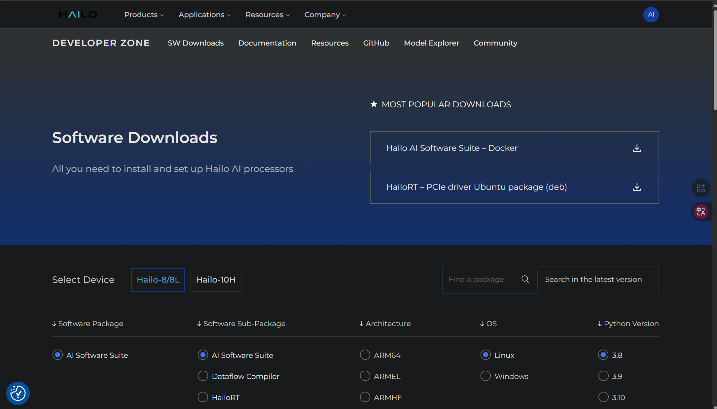
Task: Sort by Software Package arrow
Action: tap(54, 324)
